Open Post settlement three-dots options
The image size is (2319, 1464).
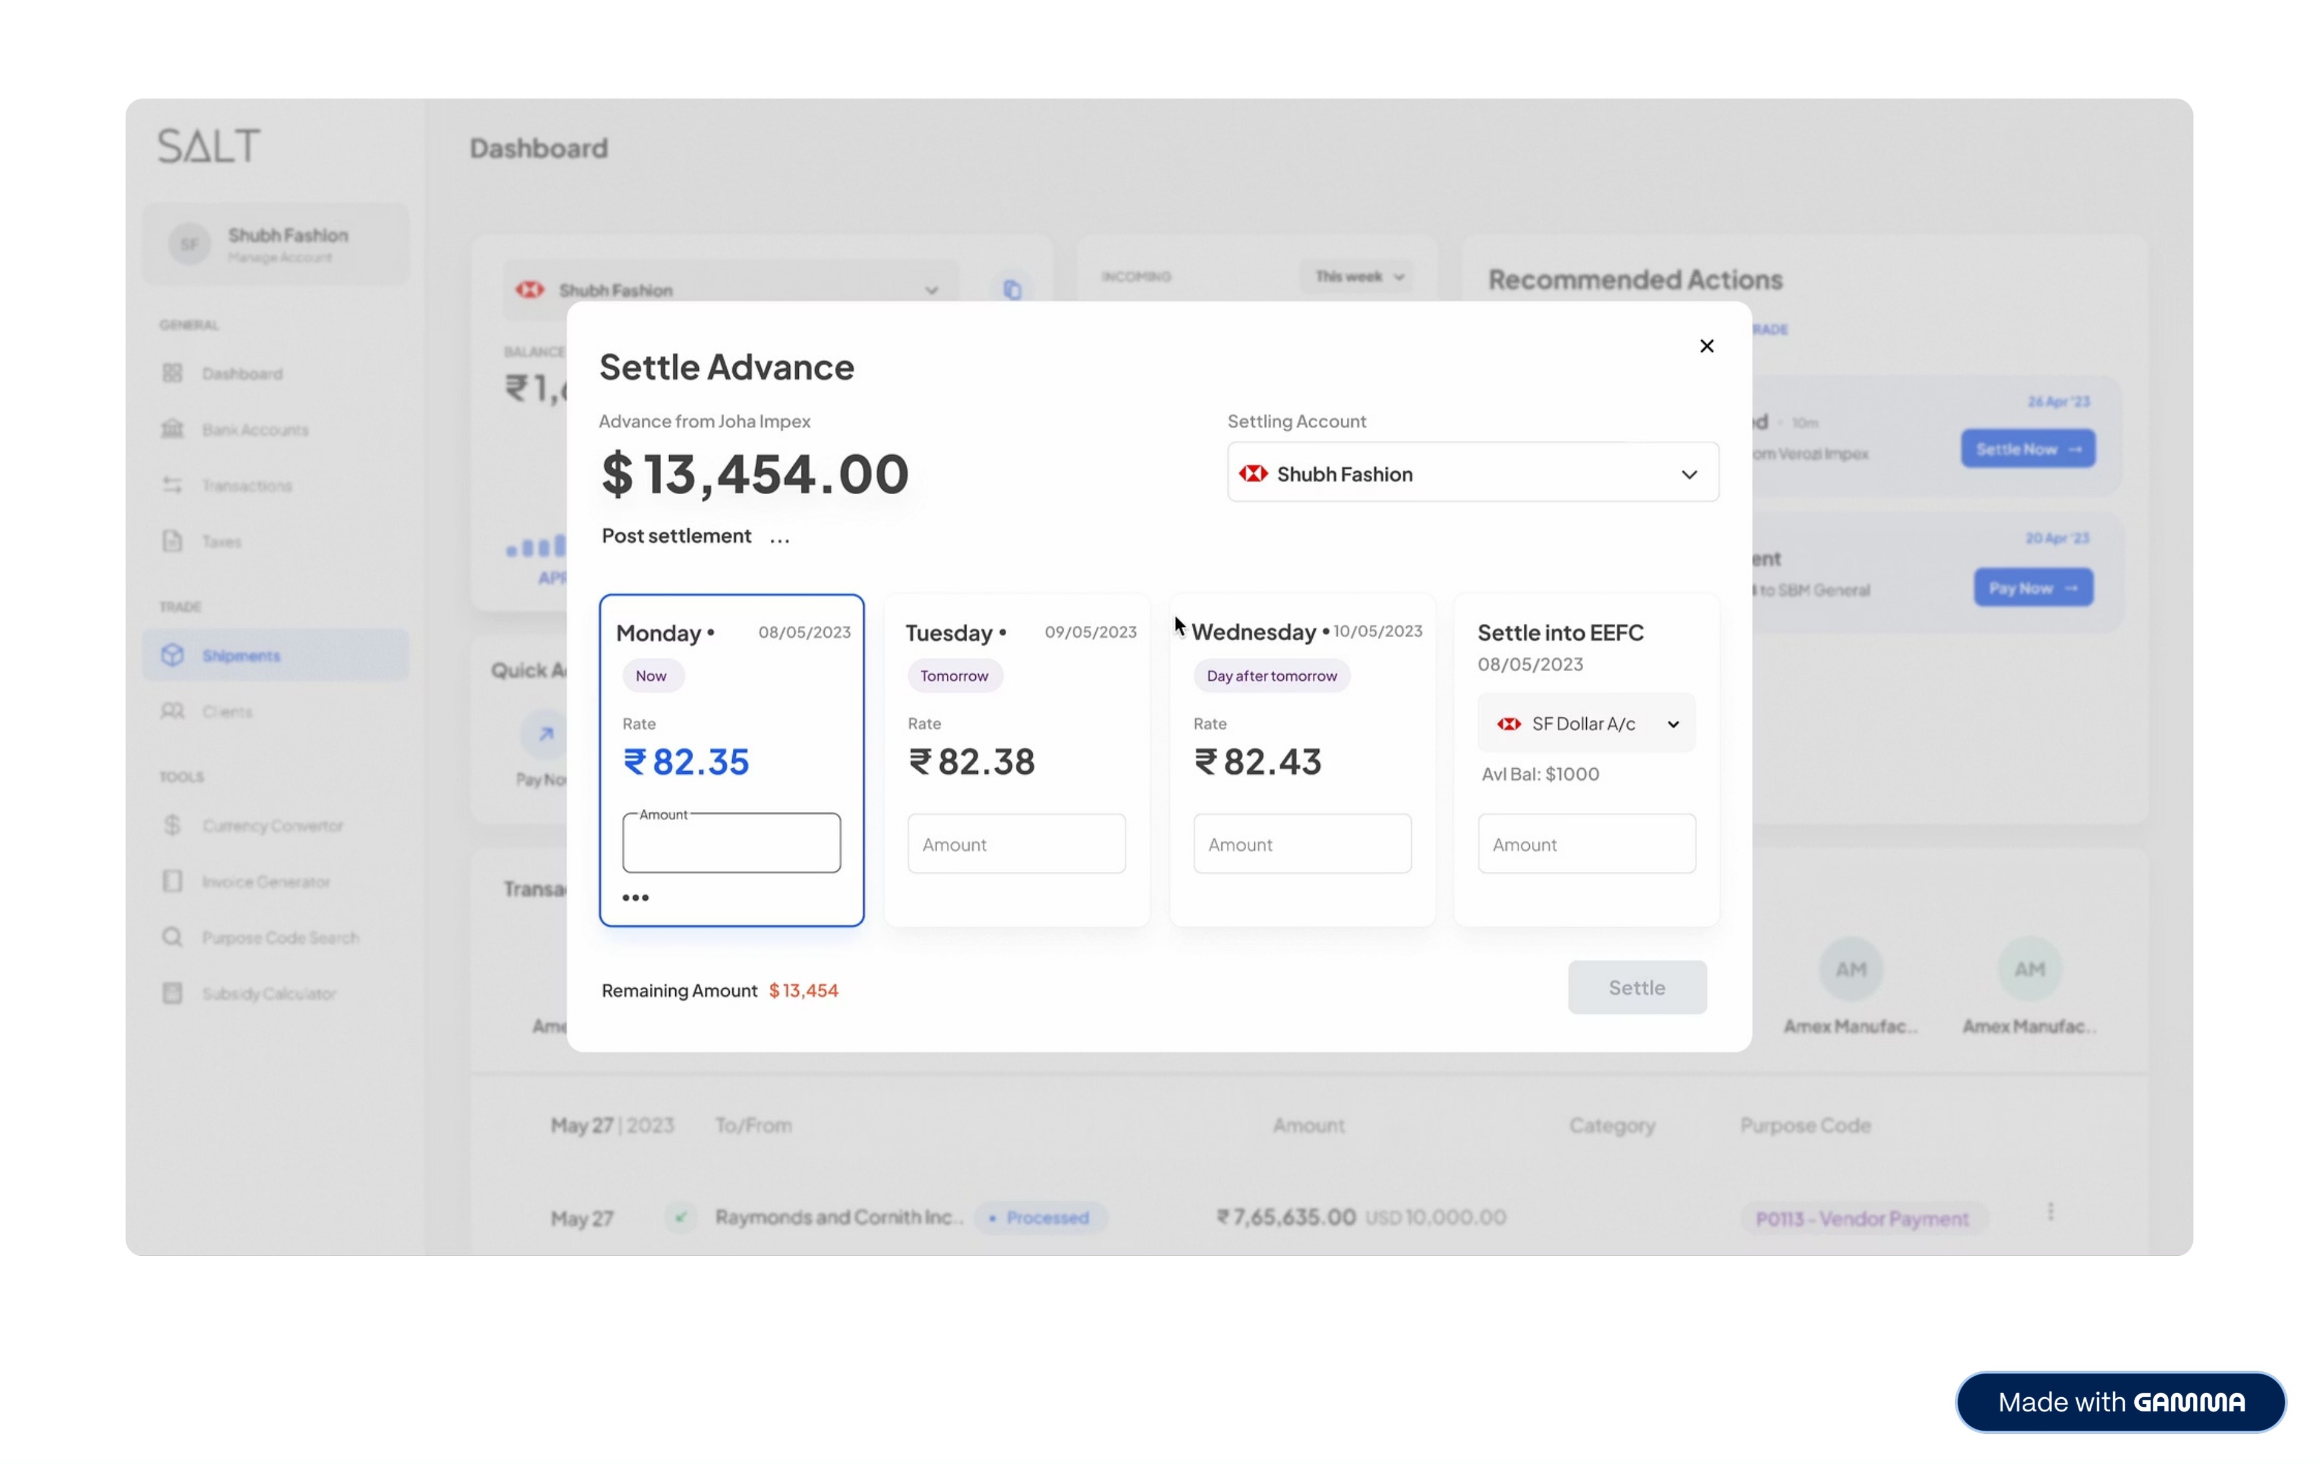[x=779, y=539]
